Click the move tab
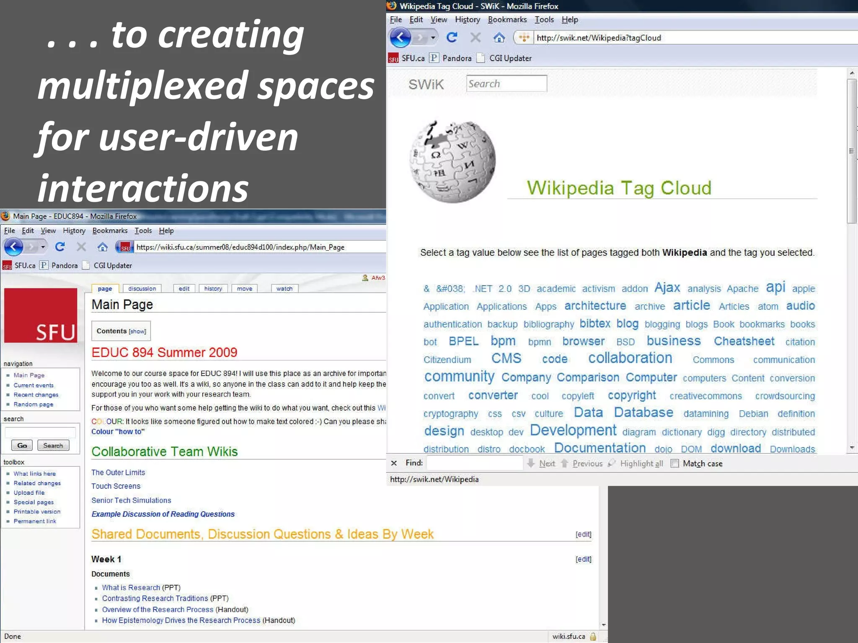The image size is (858, 643). coord(245,288)
